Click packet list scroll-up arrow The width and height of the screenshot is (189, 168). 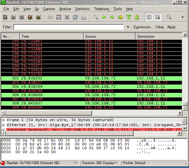185,35
